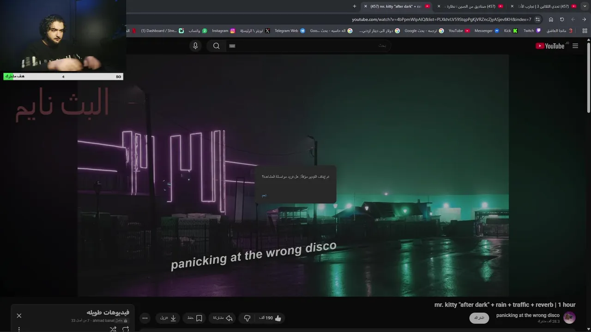Toggle playlist shuffle
This screenshot has height=332, width=591.
[x=113, y=329]
